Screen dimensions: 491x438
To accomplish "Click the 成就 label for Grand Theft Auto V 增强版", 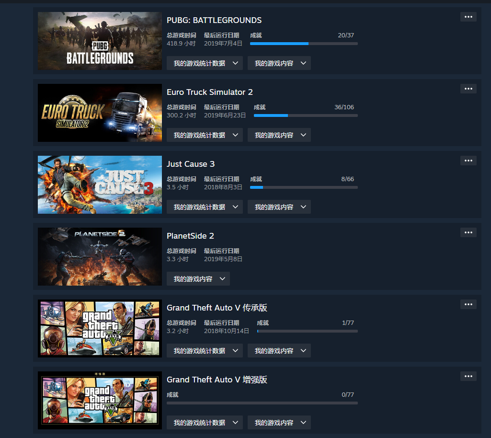I will (x=172, y=395).
